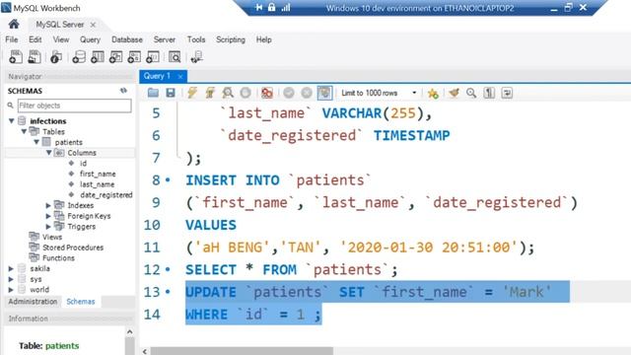The width and height of the screenshot is (631, 355).
Task: Open the Help menu
Action: [x=264, y=39]
